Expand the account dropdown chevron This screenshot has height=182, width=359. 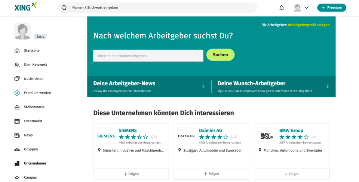307,7
